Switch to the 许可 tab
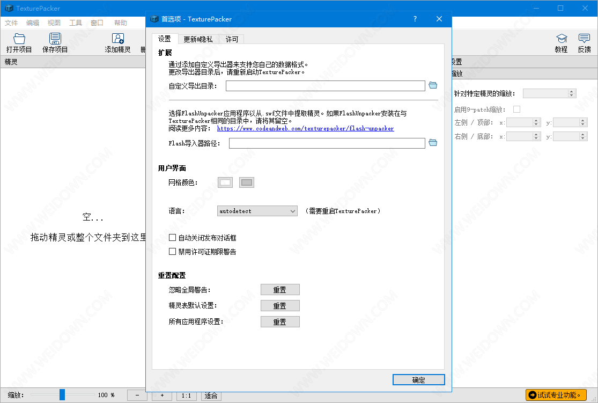This screenshot has height=403, width=598. (x=232, y=39)
